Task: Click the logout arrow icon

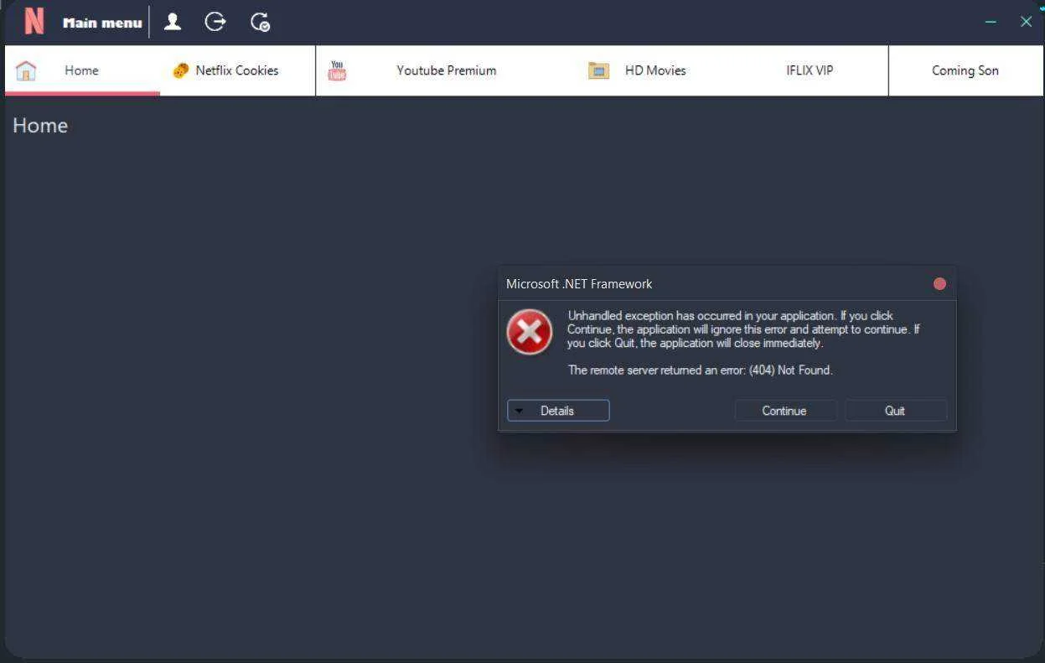Action: coord(215,22)
